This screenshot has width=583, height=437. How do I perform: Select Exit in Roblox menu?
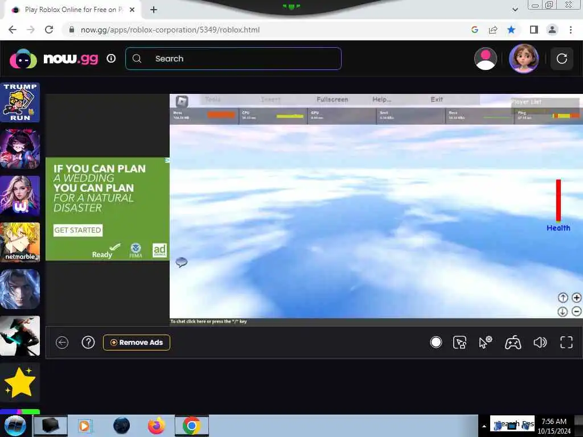tap(437, 99)
